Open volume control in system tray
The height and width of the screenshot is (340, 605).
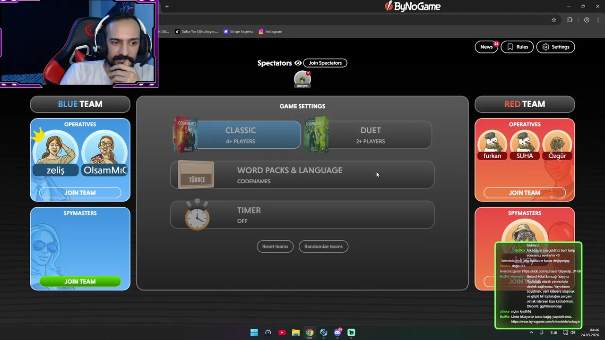(x=572, y=332)
